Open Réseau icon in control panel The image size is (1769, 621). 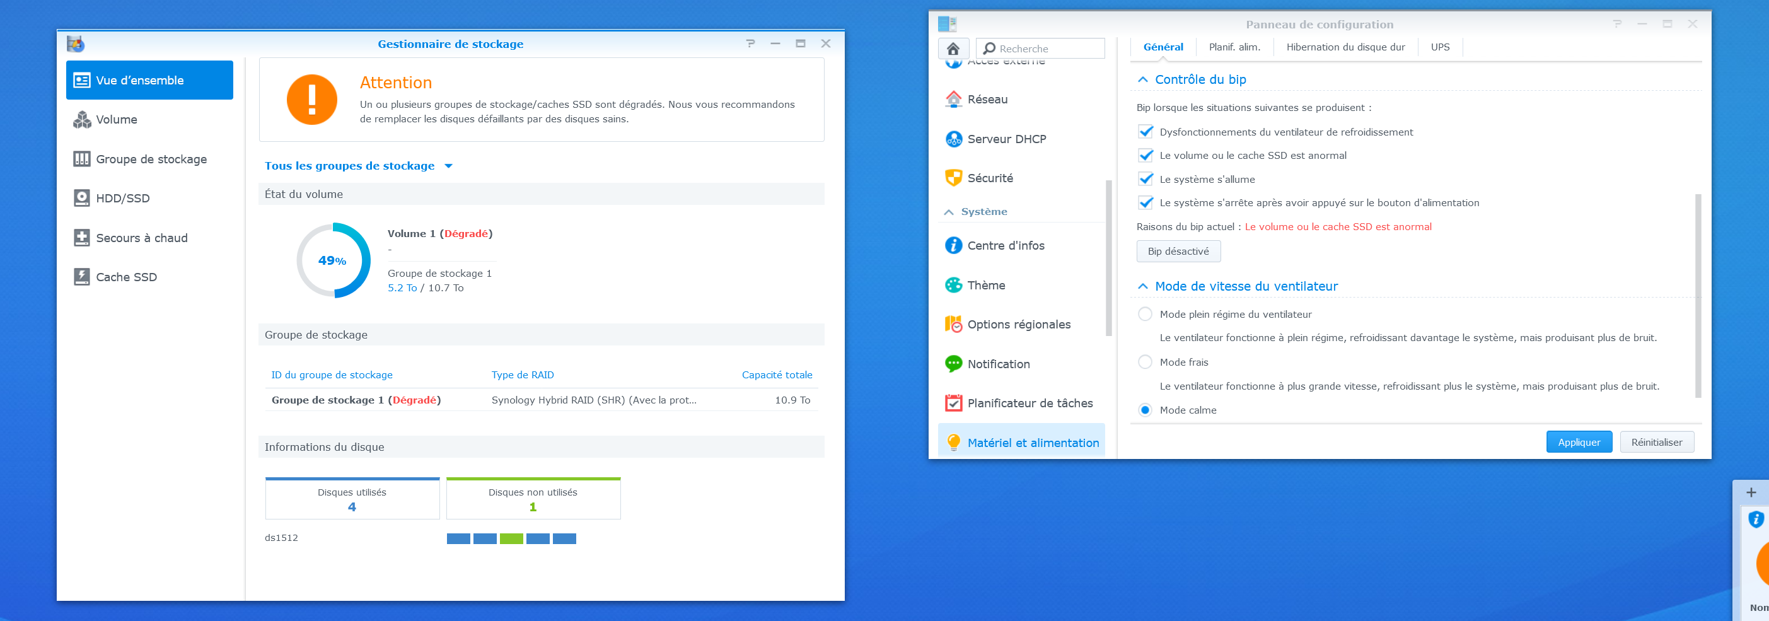click(953, 100)
